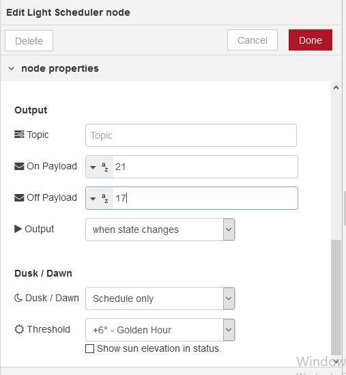Click the Cancel button
346x375 pixels.
tap(253, 40)
